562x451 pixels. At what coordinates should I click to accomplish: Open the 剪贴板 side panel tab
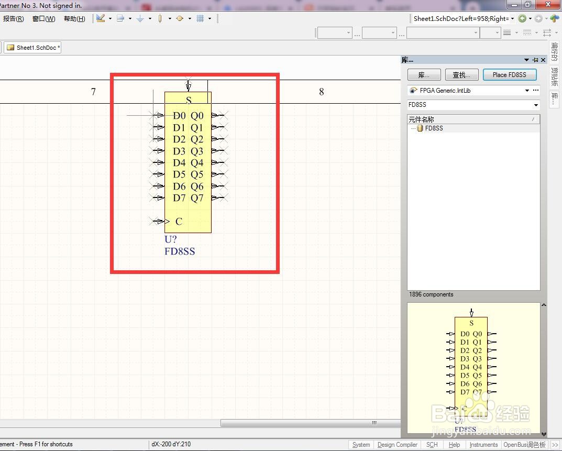(554, 76)
